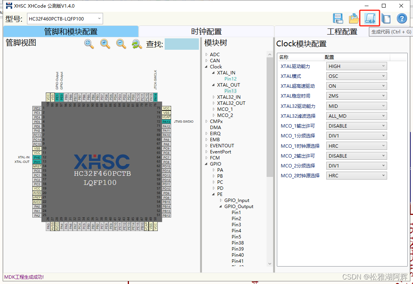Viewport: 413px width, 284px height.
Task: Switch to the 时钟配置 tab
Action: (x=206, y=31)
